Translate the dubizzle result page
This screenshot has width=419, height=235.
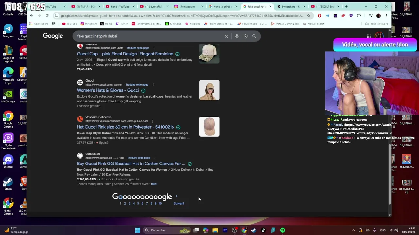138,48
